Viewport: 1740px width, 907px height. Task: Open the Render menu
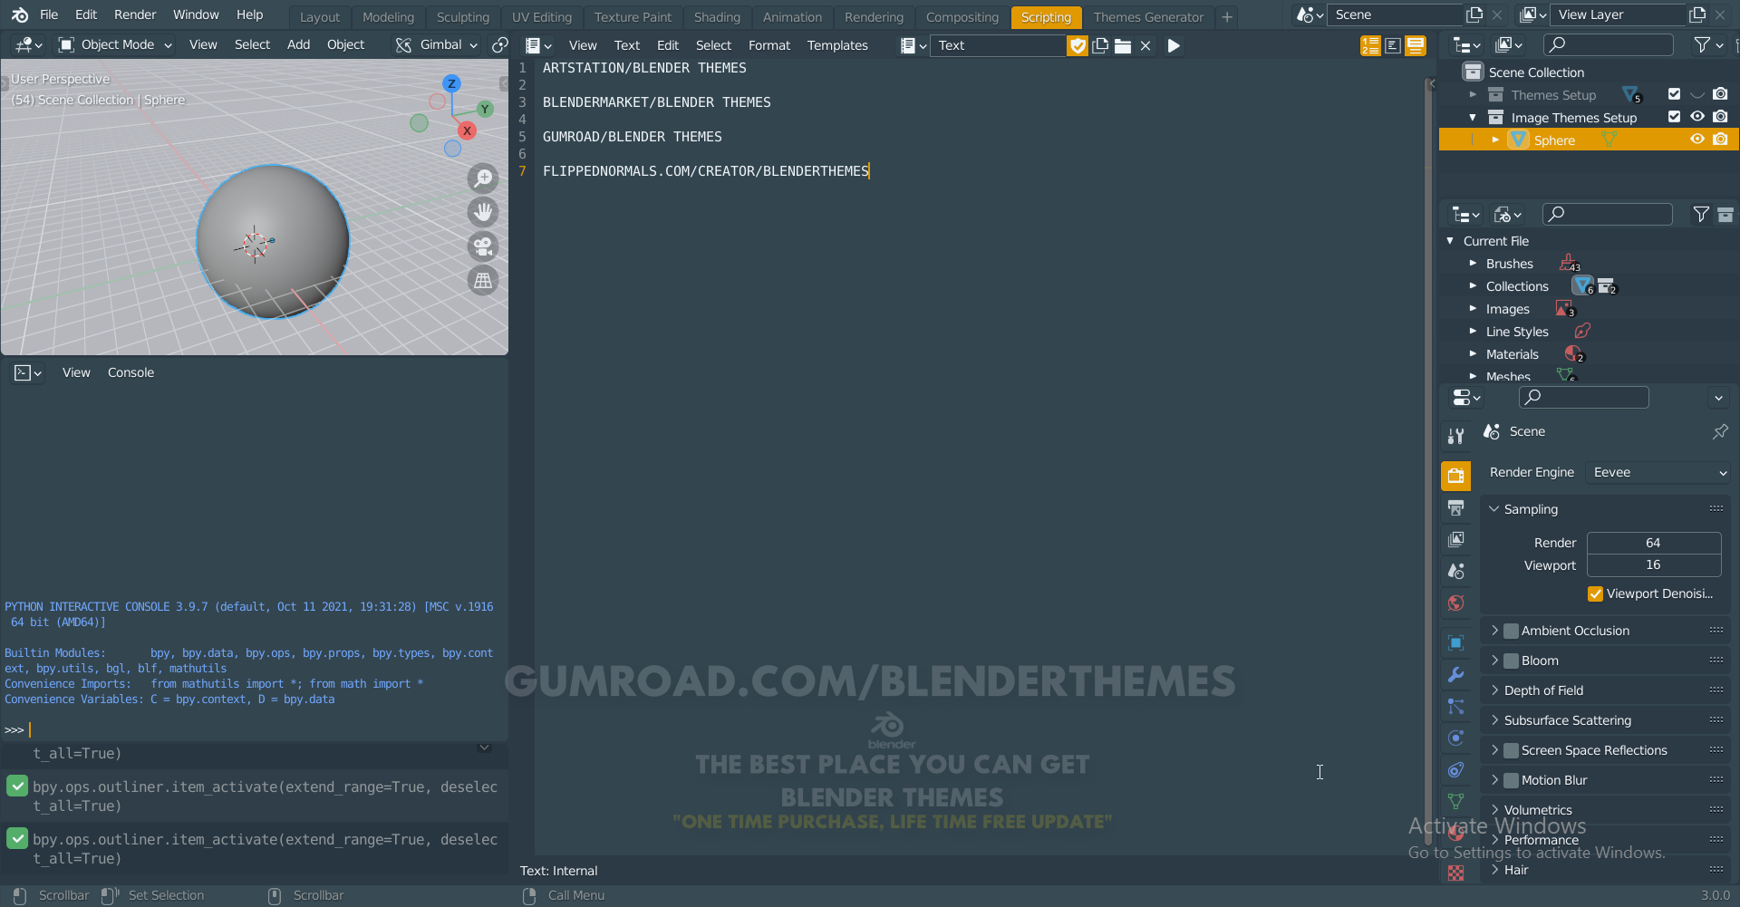[135, 14]
